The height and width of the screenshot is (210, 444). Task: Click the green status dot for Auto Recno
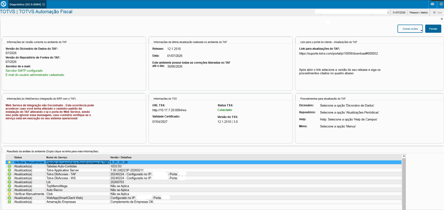(10, 190)
